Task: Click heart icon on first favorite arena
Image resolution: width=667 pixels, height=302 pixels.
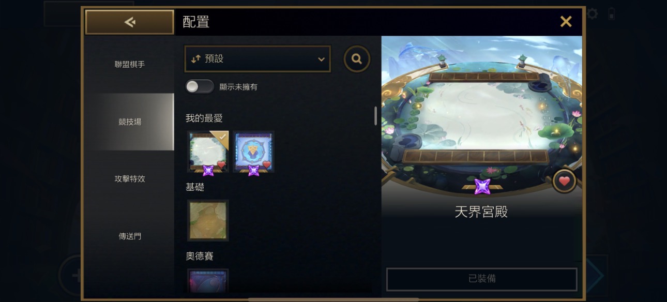Action: (221, 165)
